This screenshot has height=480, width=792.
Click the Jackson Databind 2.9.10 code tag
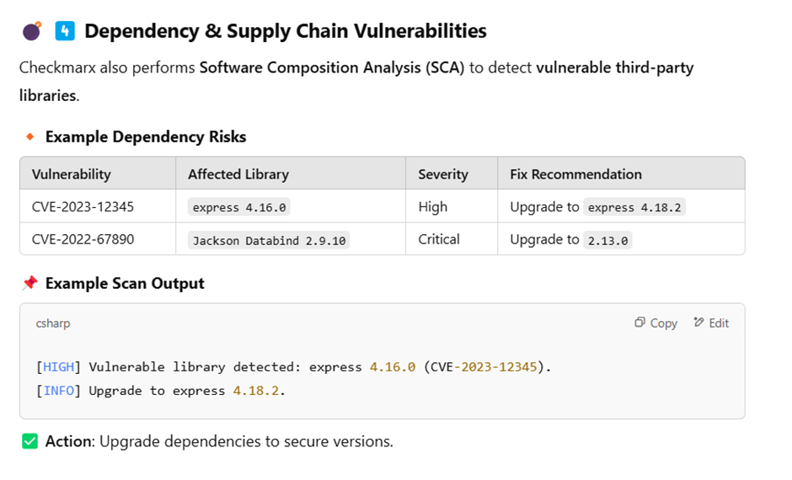[x=269, y=240]
